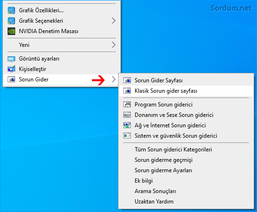This screenshot has height=212, width=257.
Task: Select Kişiselleştir entry
Action: click(x=62, y=69)
